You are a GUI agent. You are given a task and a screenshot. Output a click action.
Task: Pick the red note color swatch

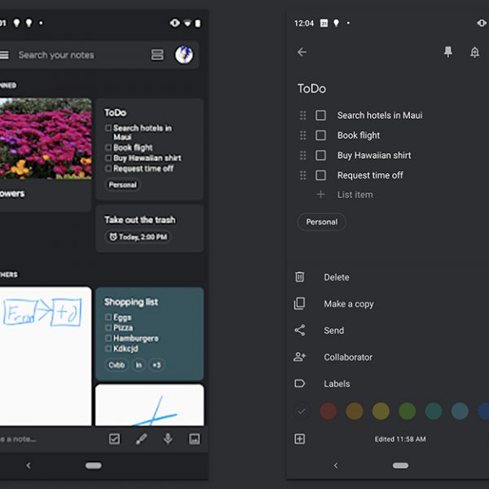click(x=328, y=412)
